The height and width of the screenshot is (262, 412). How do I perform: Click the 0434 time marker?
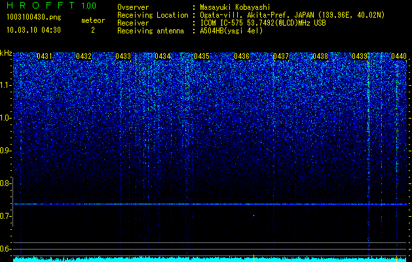162,56
